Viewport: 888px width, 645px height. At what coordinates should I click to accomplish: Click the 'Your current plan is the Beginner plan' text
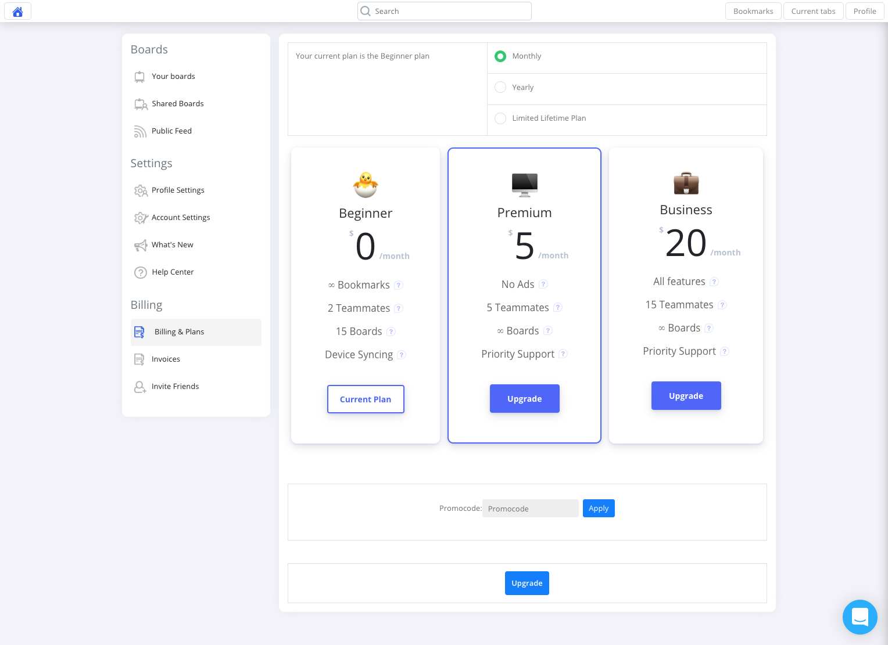point(363,56)
